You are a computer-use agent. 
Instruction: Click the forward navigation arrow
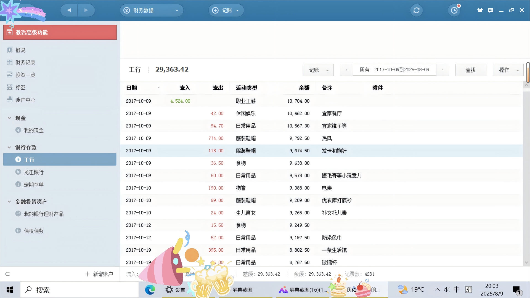[86, 10]
